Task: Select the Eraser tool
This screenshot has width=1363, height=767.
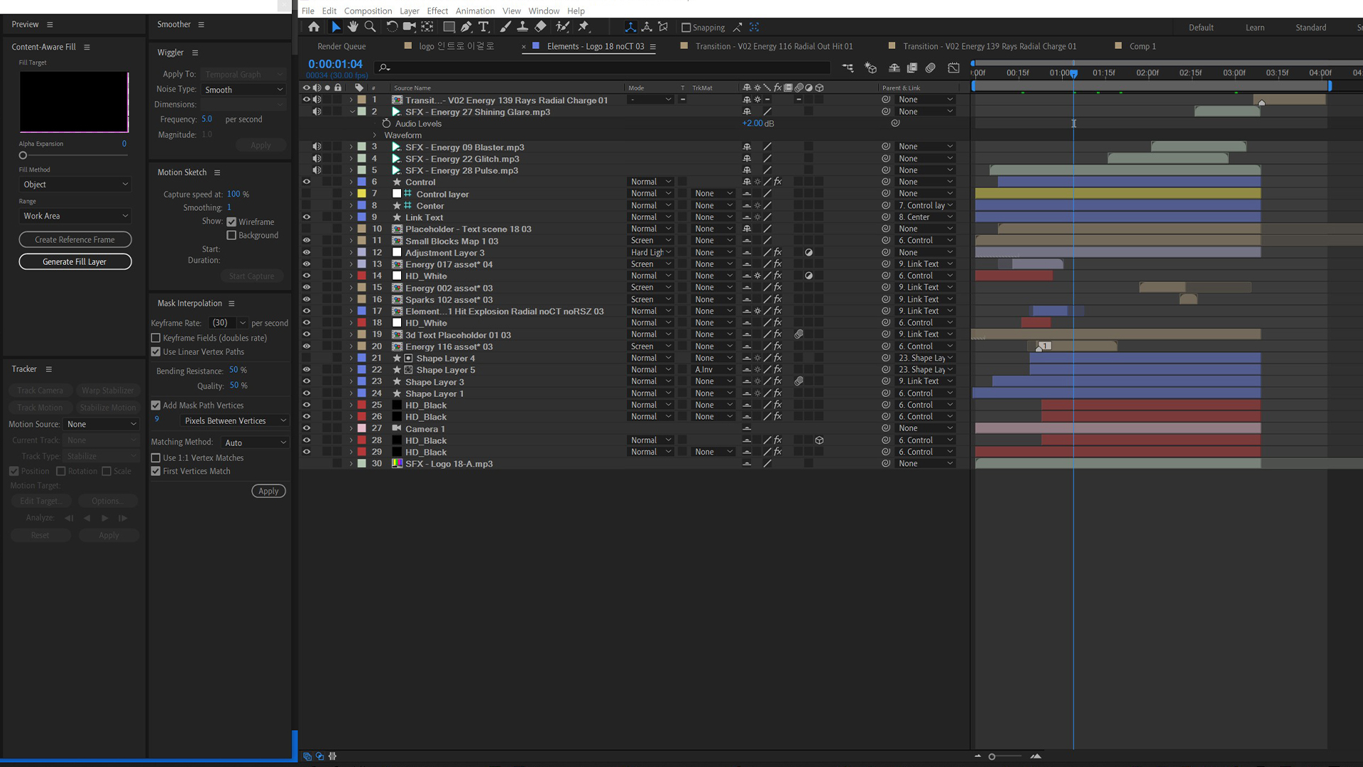Action: (x=540, y=27)
